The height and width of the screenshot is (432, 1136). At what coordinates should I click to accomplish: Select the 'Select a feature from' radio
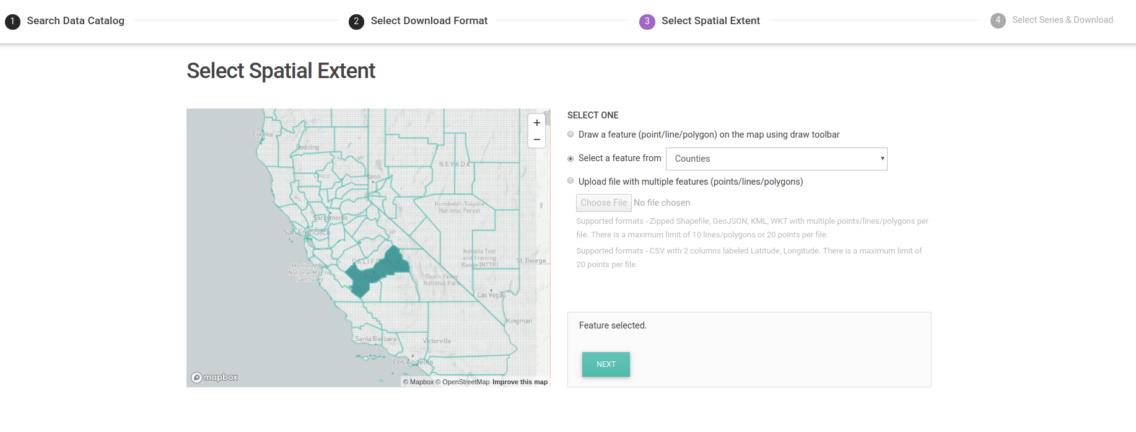point(570,158)
